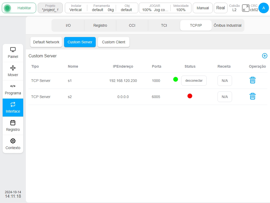Open the JOGAR 100% jog setting

click(x=155, y=8)
